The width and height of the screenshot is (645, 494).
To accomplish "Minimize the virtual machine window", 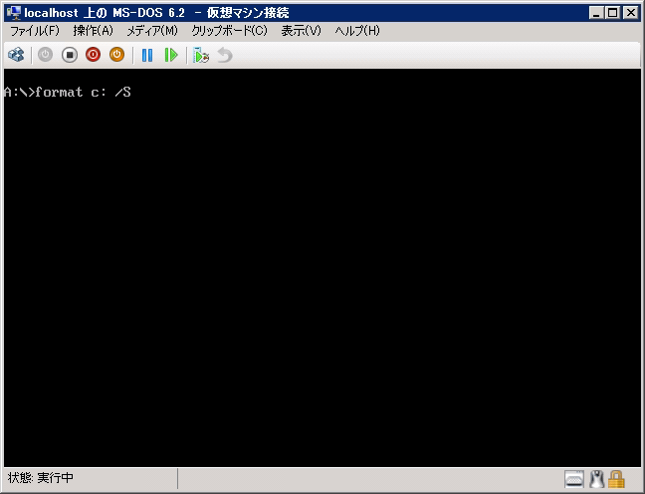I will (x=595, y=13).
